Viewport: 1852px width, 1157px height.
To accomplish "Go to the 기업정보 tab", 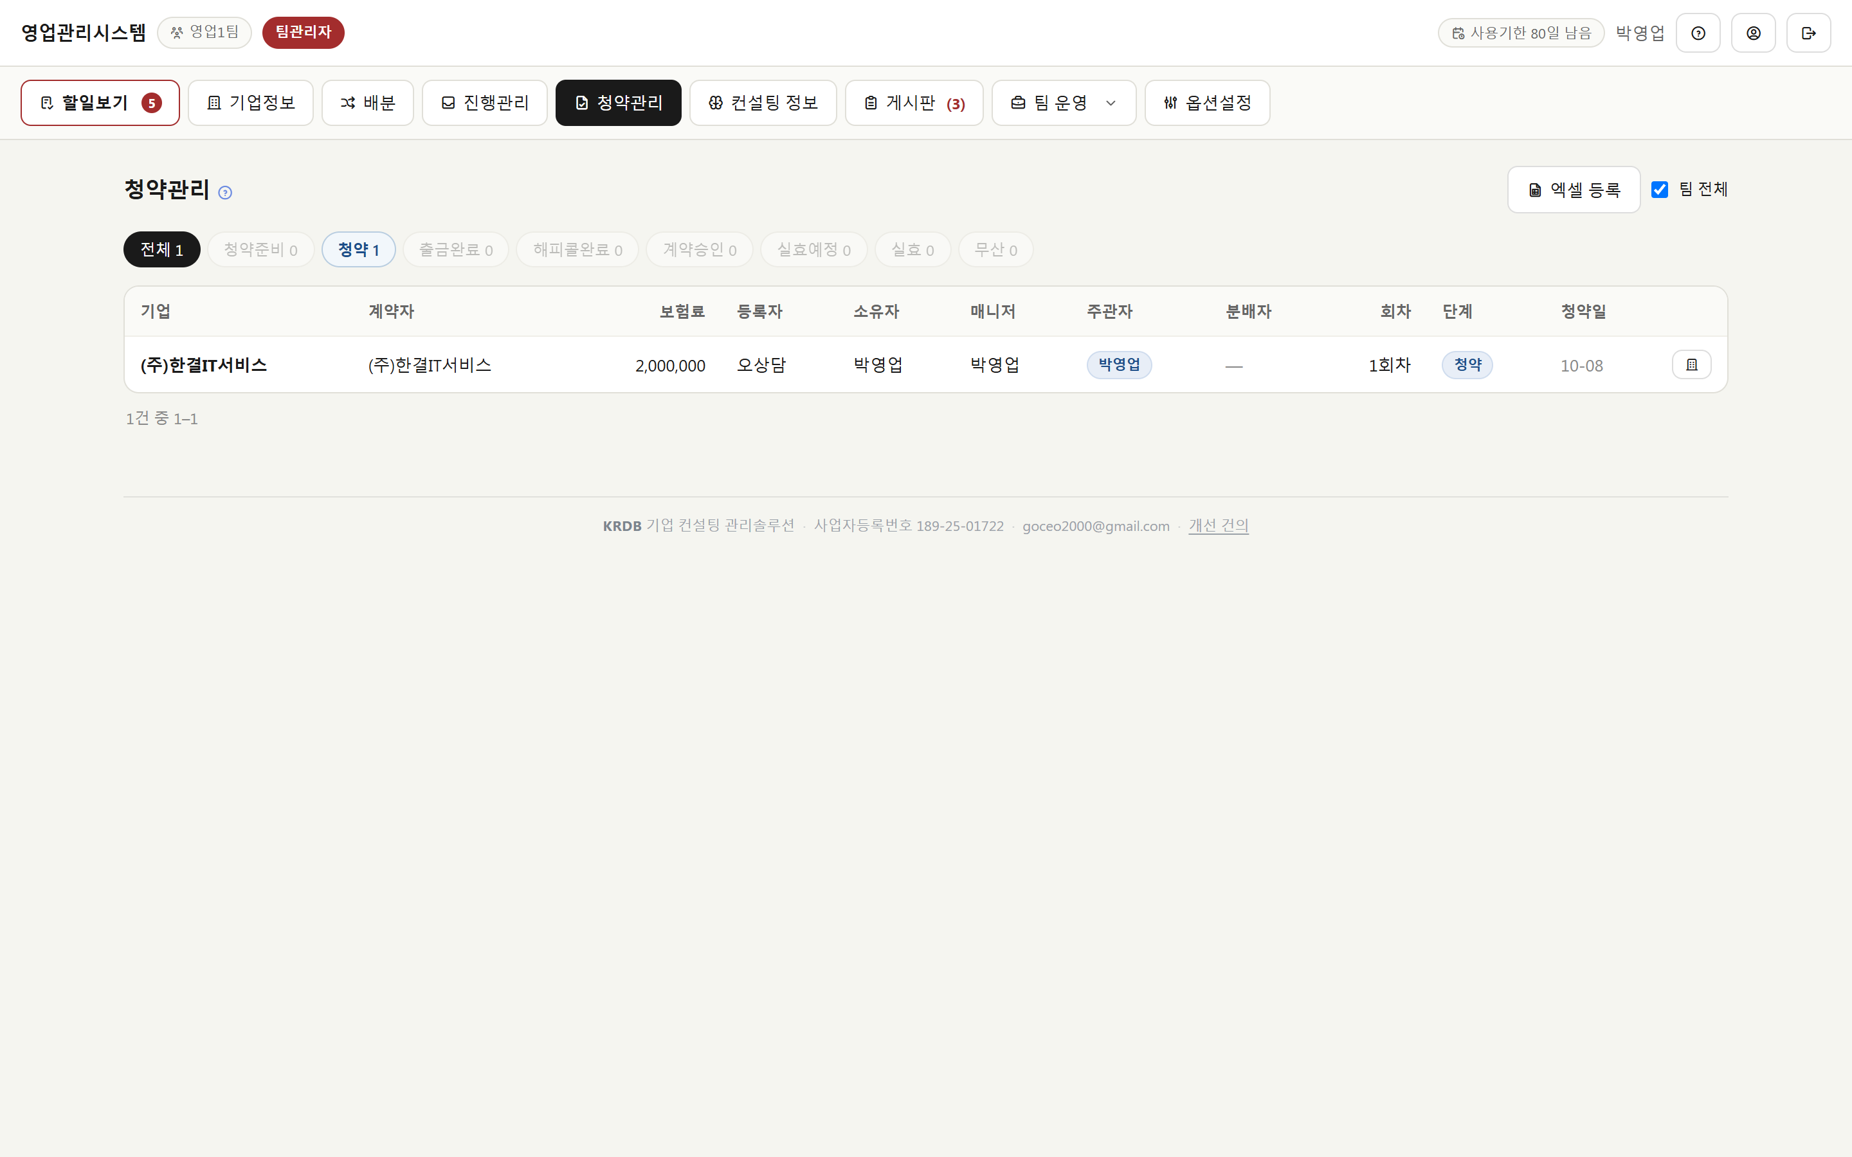I will 250,103.
